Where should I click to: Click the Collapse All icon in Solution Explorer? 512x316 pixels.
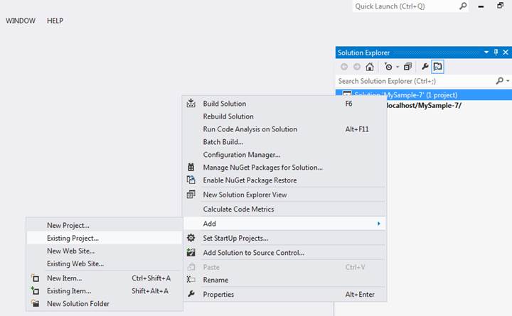407,67
